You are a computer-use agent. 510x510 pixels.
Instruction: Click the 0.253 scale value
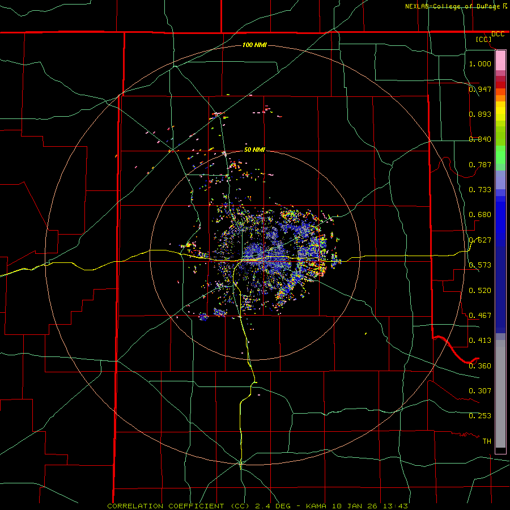pos(480,416)
